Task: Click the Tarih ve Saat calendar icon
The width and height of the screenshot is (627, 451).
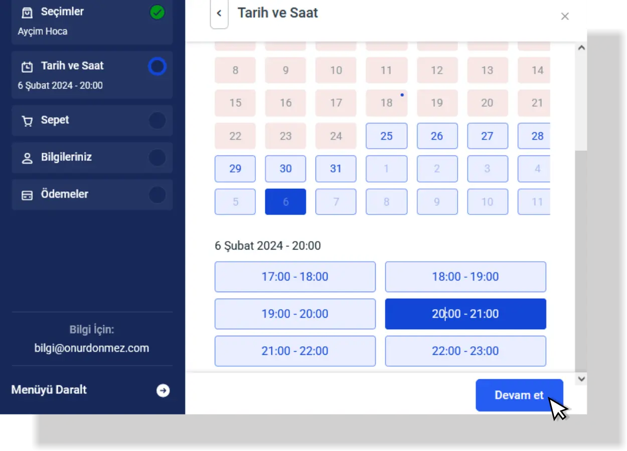Action: click(27, 66)
